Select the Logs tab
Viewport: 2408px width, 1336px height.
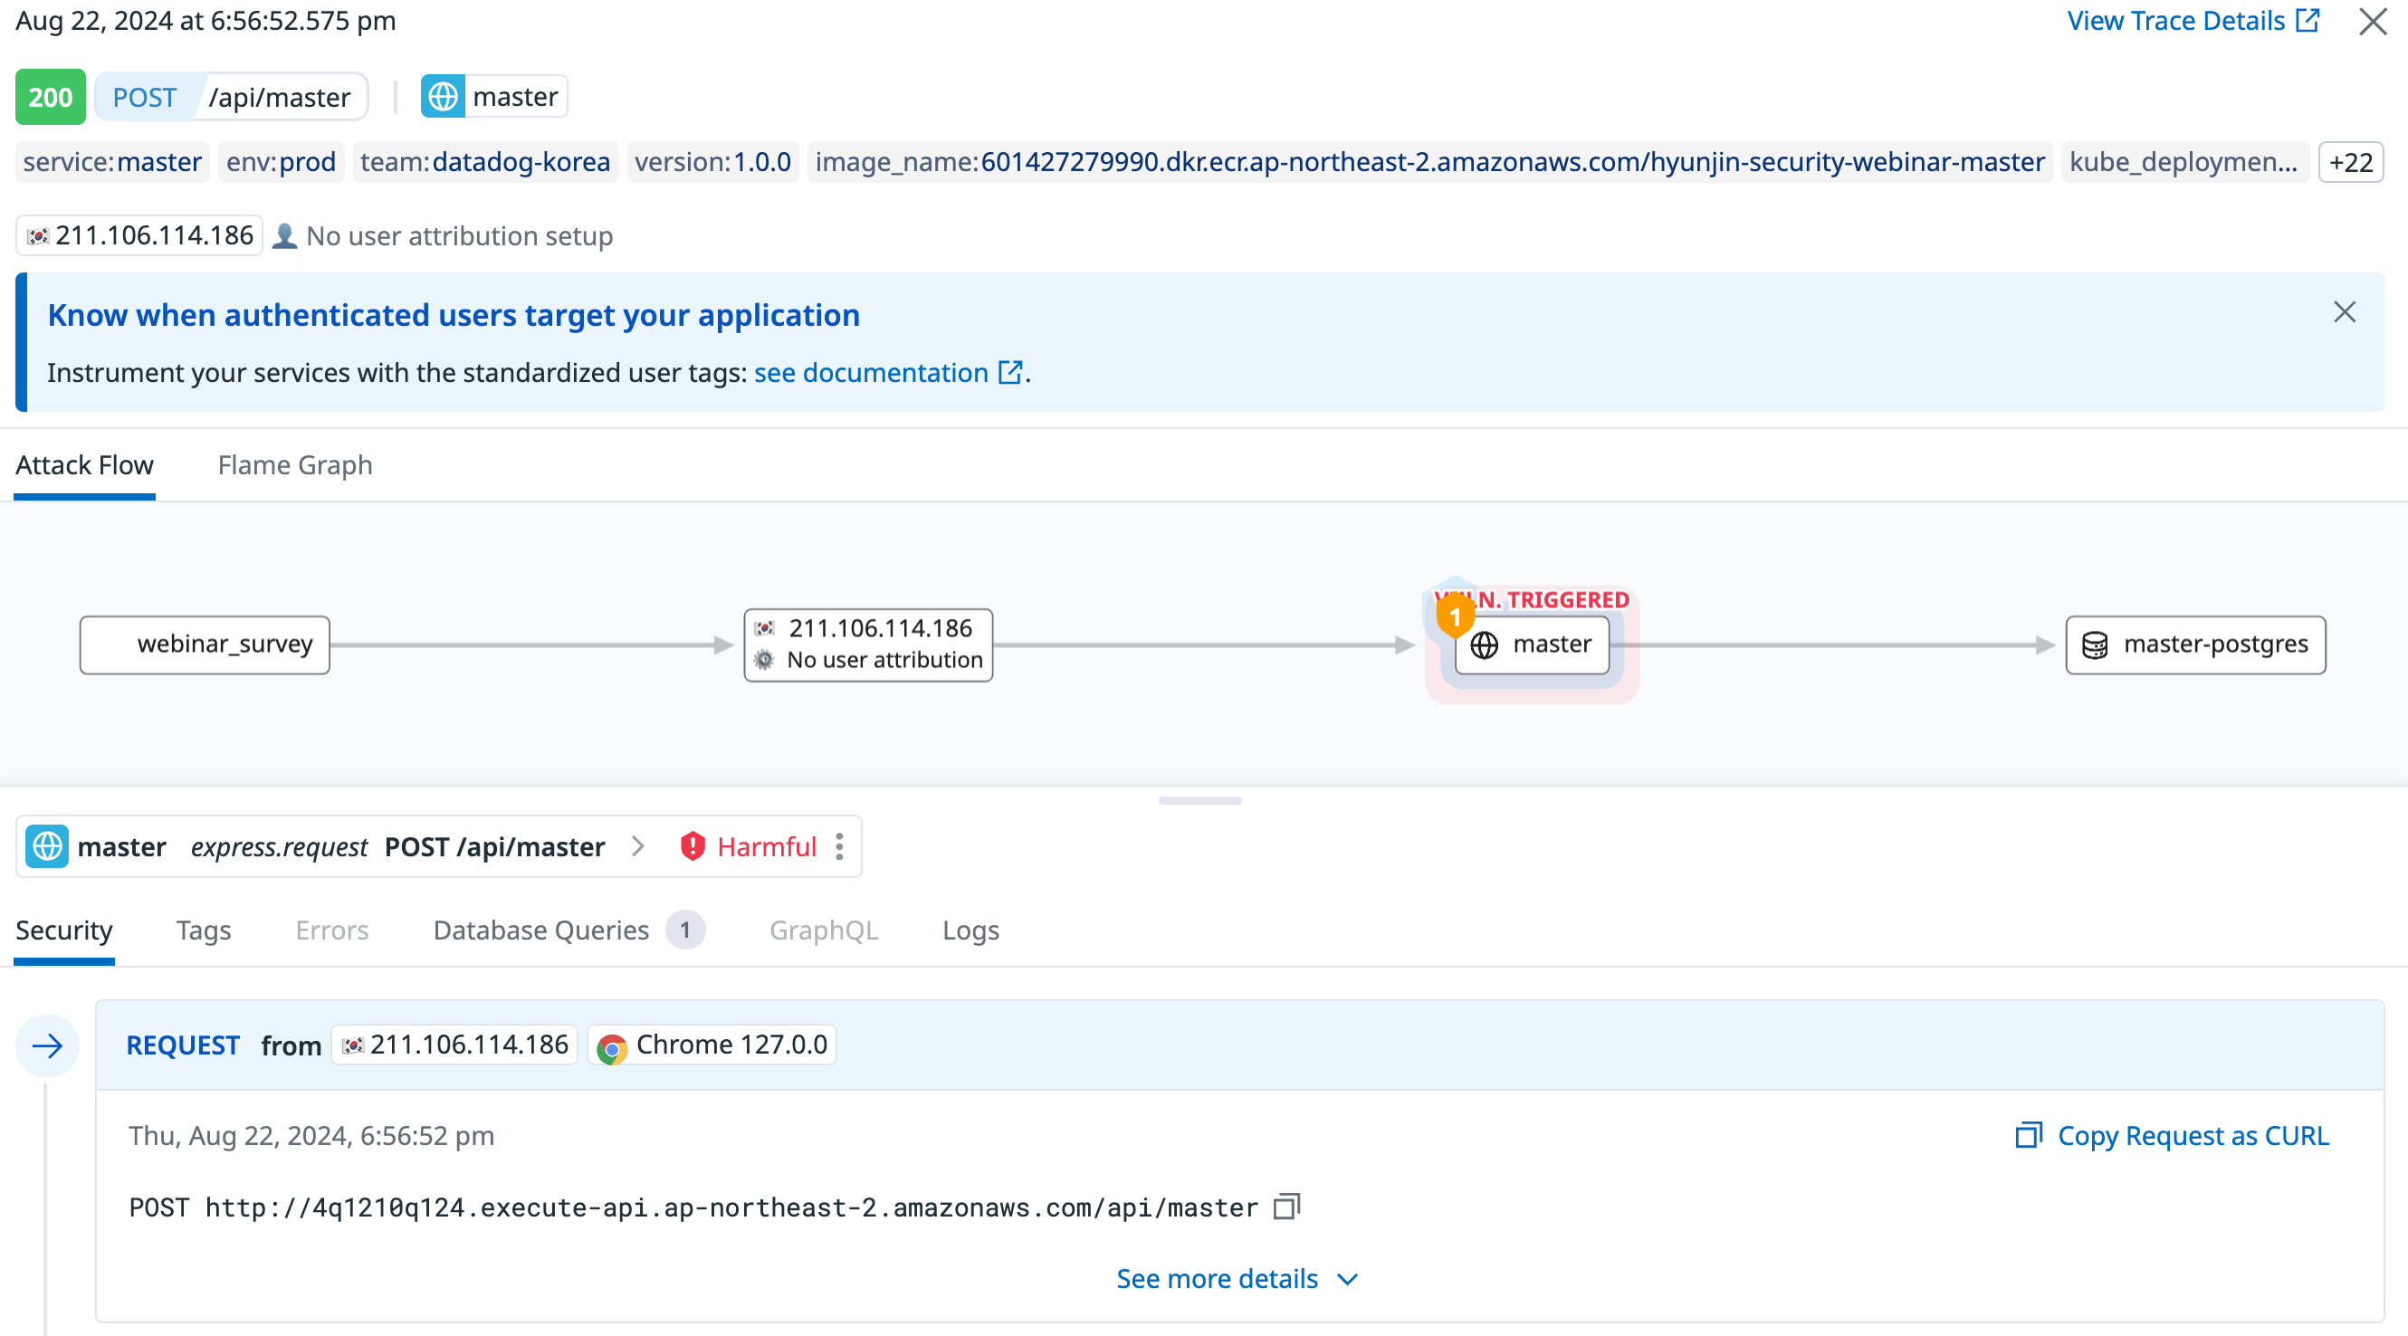[x=970, y=930]
